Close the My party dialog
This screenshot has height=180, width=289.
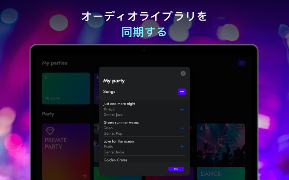pos(183,73)
